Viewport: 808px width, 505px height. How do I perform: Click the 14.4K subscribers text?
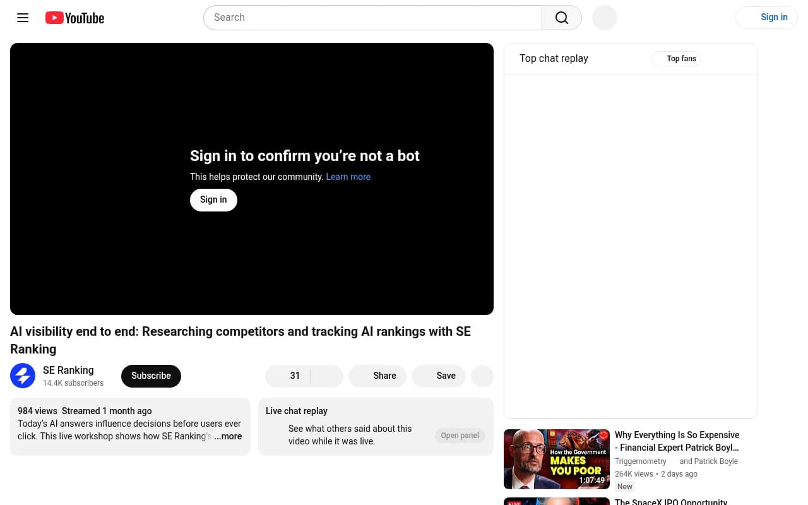click(x=73, y=383)
